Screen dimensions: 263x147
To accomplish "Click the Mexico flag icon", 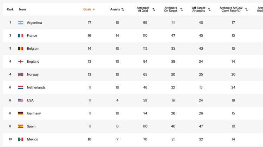I will click(x=21, y=139).
